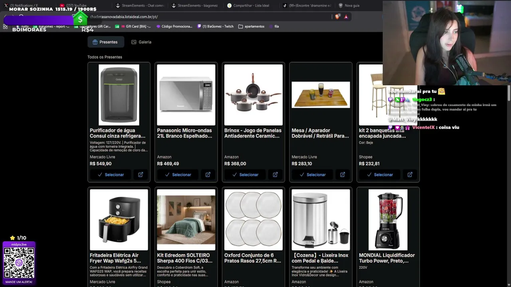Image resolution: width=511 pixels, height=287 pixels.
Task: Click the R$ 368,00 price
Action: point(235,164)
